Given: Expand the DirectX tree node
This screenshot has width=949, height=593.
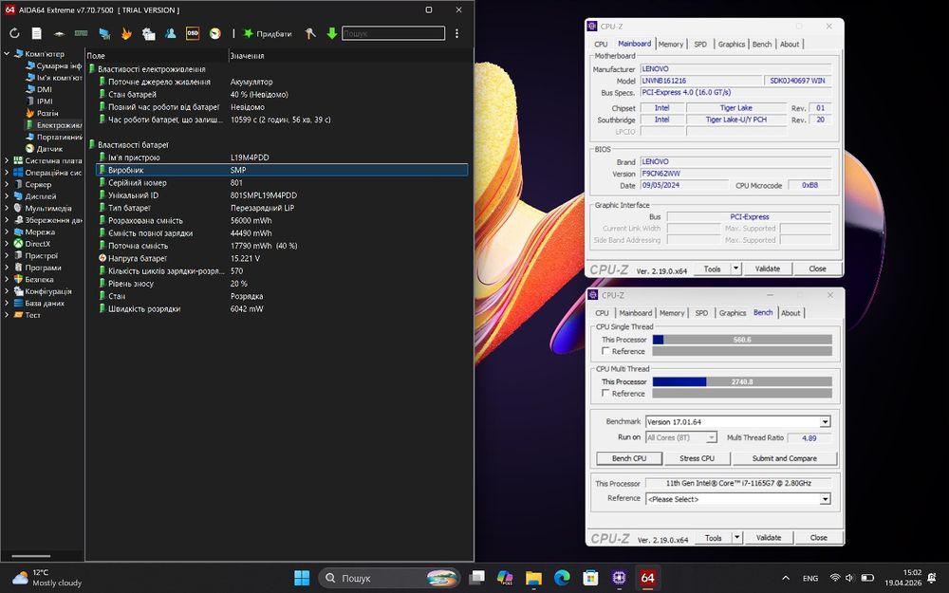Looking at the screenshot, I should point(7,244).
